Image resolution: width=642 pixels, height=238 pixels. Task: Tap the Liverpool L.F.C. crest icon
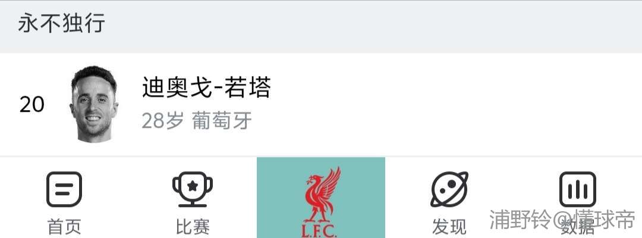[320, 202]
